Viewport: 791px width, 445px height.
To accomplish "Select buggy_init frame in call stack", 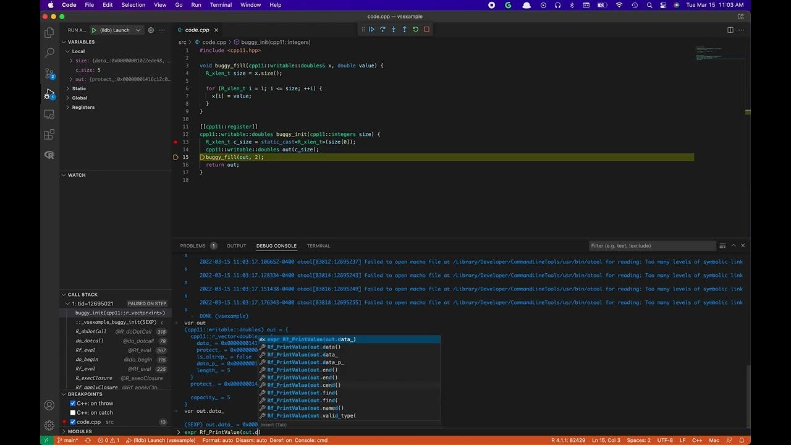I will 116,313.
